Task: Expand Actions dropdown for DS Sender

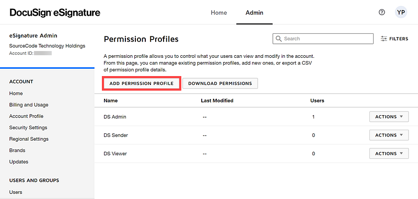Action: 389,135
